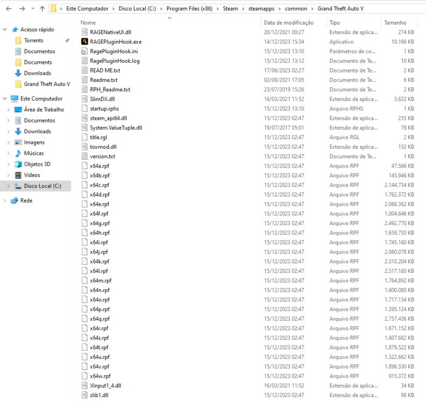This screenshot has height=403, width=426.
Task: Select the file 'x64w.rpf'
Action: point(100,376)
